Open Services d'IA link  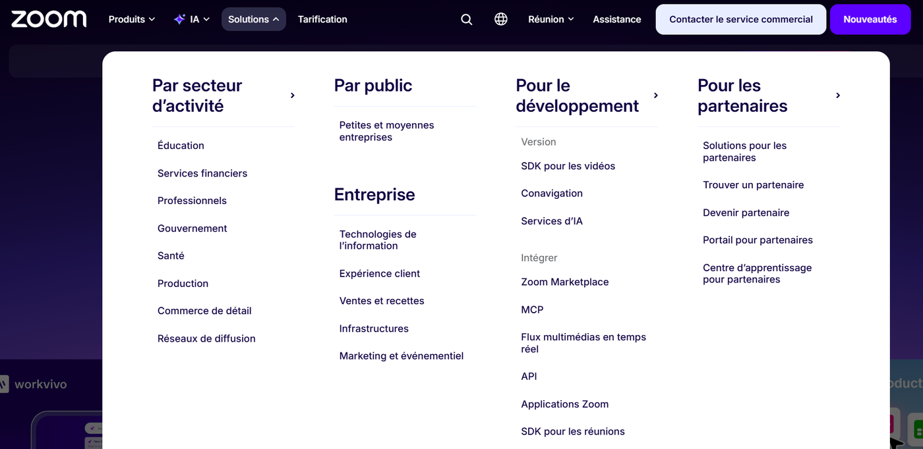pyautogui.click(x=552, y=221)
